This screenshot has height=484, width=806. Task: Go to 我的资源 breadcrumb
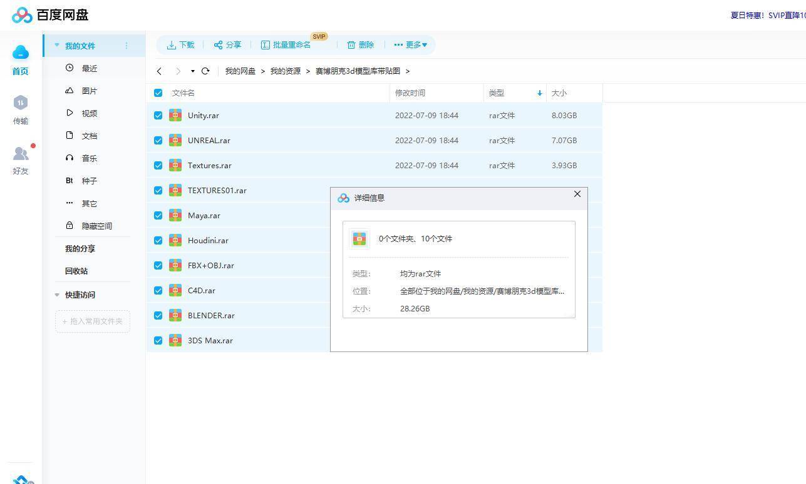pyautogui.click(x=286, y=71)
